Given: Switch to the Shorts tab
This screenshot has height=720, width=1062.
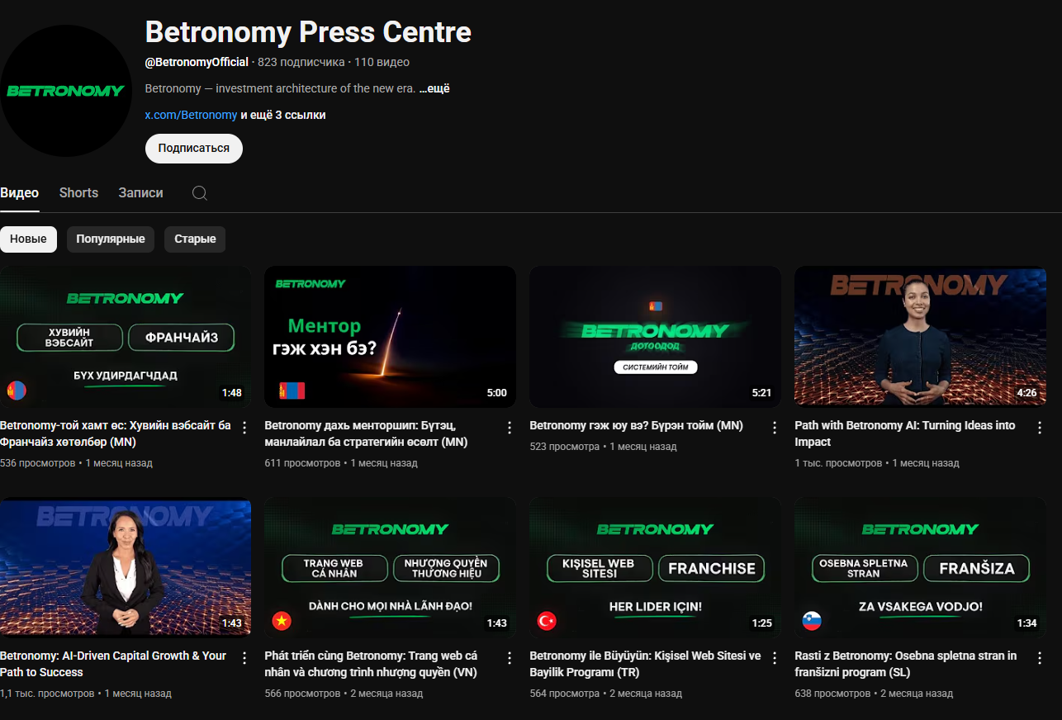Looking at the screenshot, I should click(x=78, y=193).
